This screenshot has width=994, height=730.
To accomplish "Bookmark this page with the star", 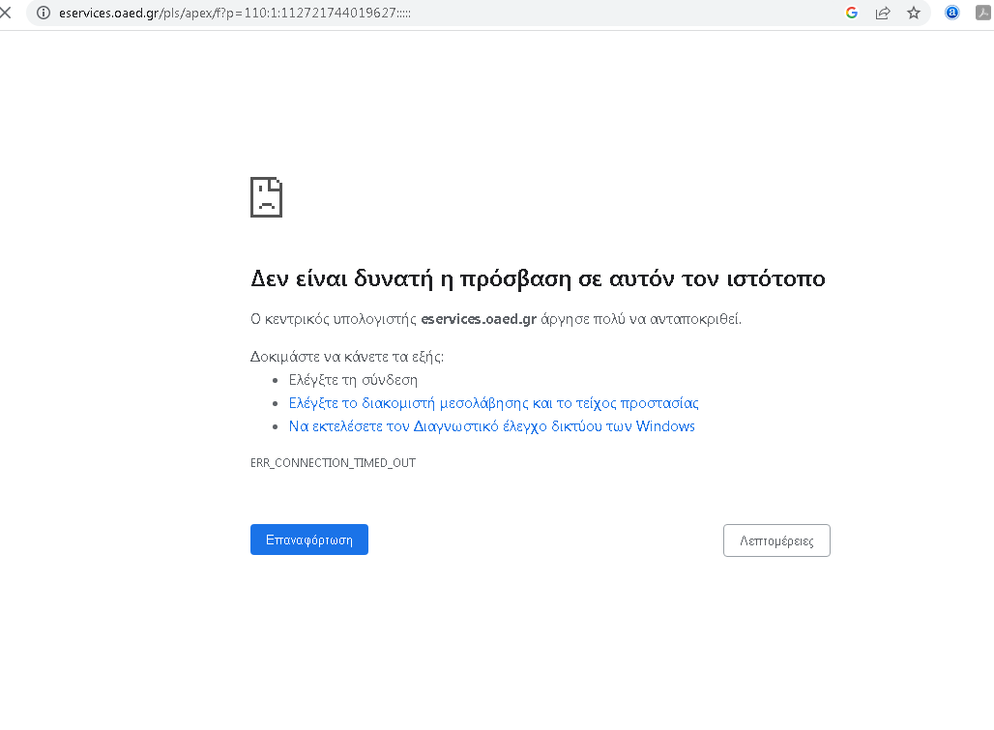I will pyautogui.click(x=914, y=13).
